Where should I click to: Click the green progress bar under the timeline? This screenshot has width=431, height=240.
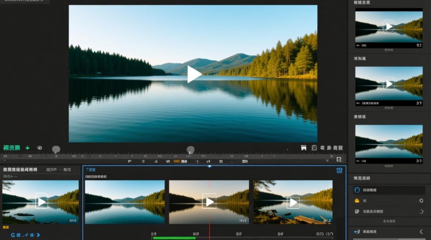pos(174,238)
